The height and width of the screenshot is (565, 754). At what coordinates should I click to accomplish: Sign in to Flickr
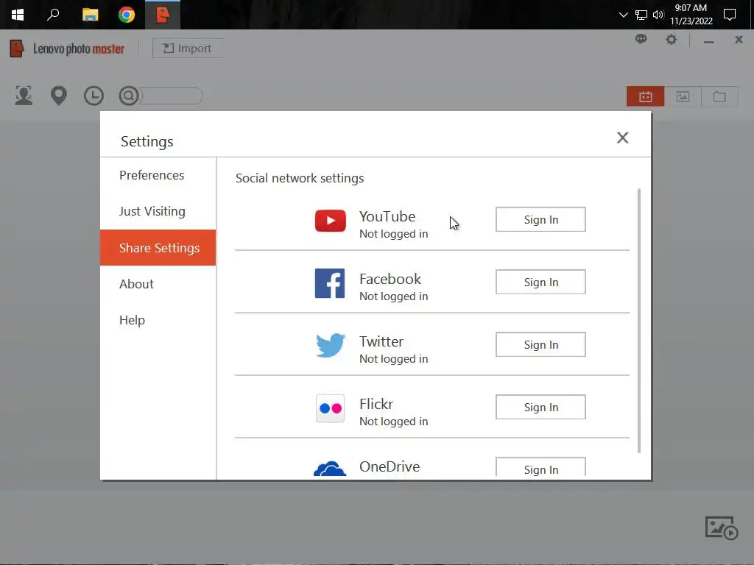point(540,407)
